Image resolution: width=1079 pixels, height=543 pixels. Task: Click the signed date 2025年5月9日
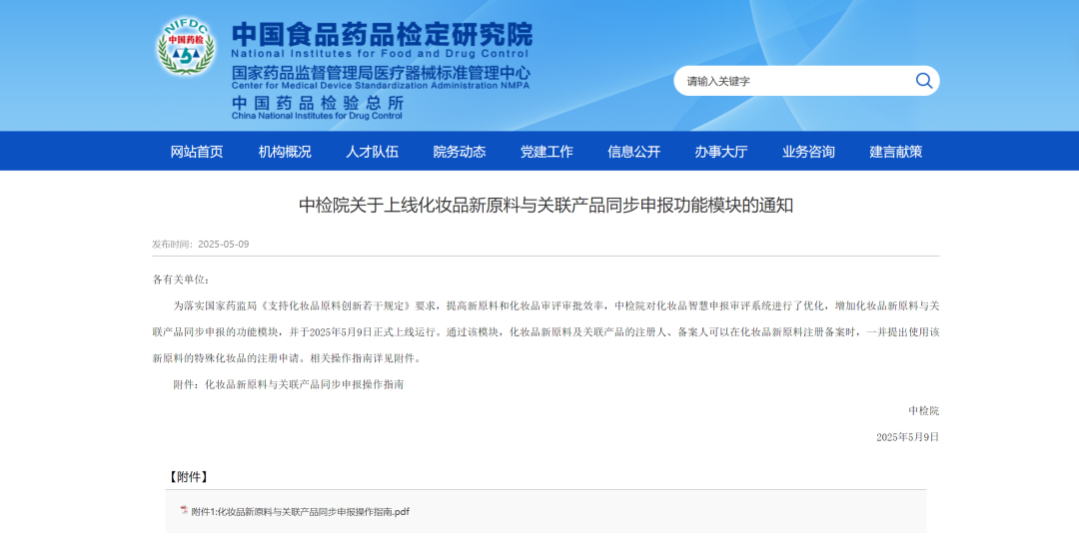point(907,437)
